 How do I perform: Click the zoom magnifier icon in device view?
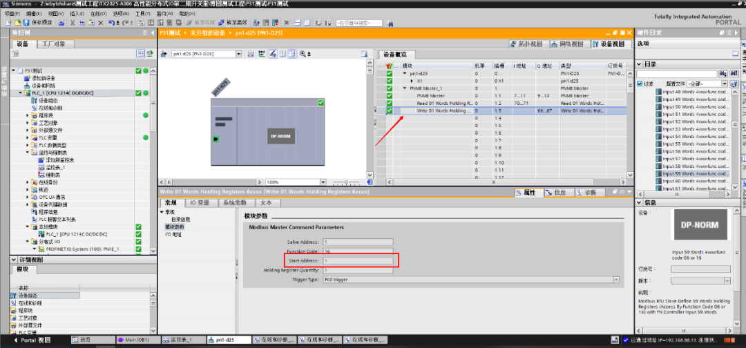point(301,54)
